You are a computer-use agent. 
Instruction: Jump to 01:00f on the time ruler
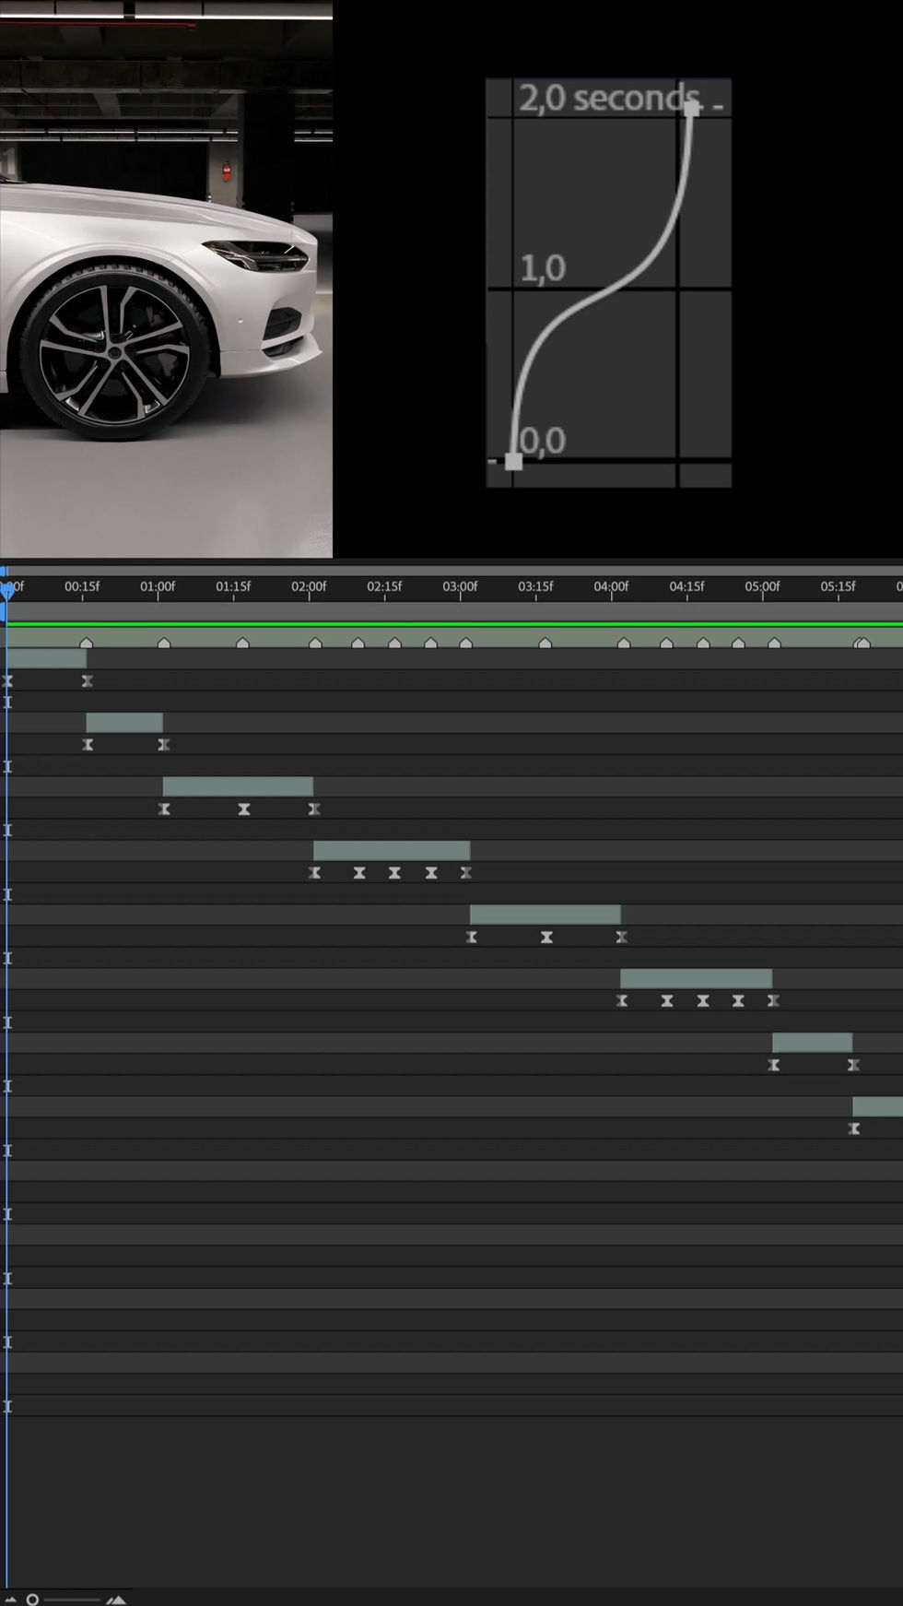tap(158, 586)
